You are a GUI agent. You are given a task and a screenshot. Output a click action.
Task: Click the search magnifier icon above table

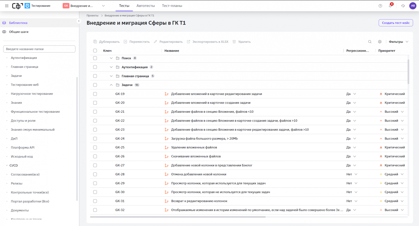coord(370,42)
